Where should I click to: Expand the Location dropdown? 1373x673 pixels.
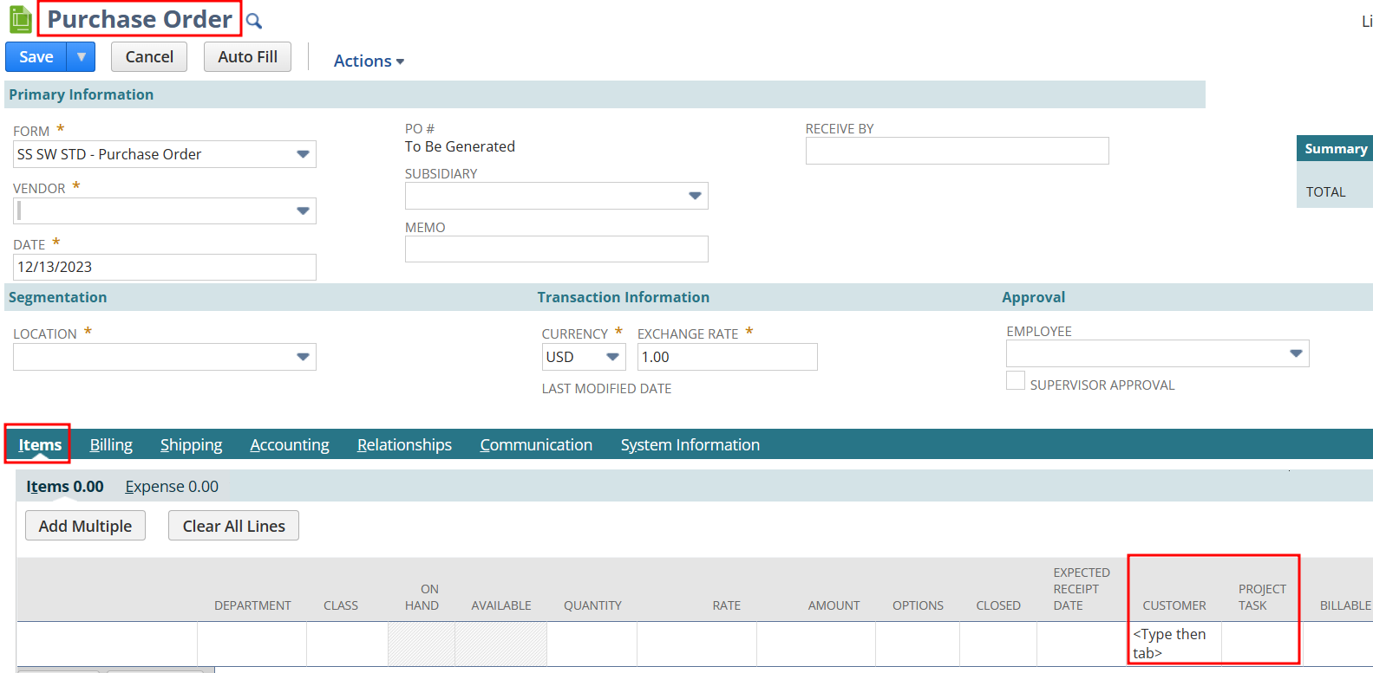pyautogui.click(x=303, y=357)
